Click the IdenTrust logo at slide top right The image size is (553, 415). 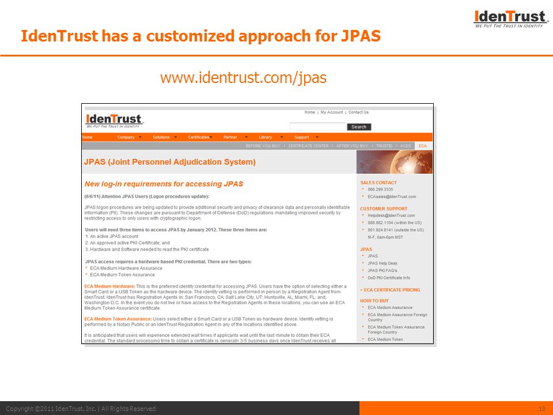click(510, 19)
